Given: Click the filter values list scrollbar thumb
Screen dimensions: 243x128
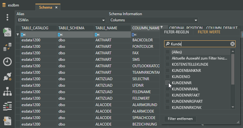Looking at the screenshot, I should (x=233, y=69).
